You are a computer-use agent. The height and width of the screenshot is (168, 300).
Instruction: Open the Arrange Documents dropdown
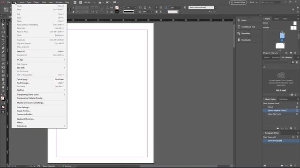click(115, 2)
